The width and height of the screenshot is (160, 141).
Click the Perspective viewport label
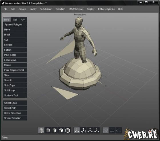[x=80, y=15]
